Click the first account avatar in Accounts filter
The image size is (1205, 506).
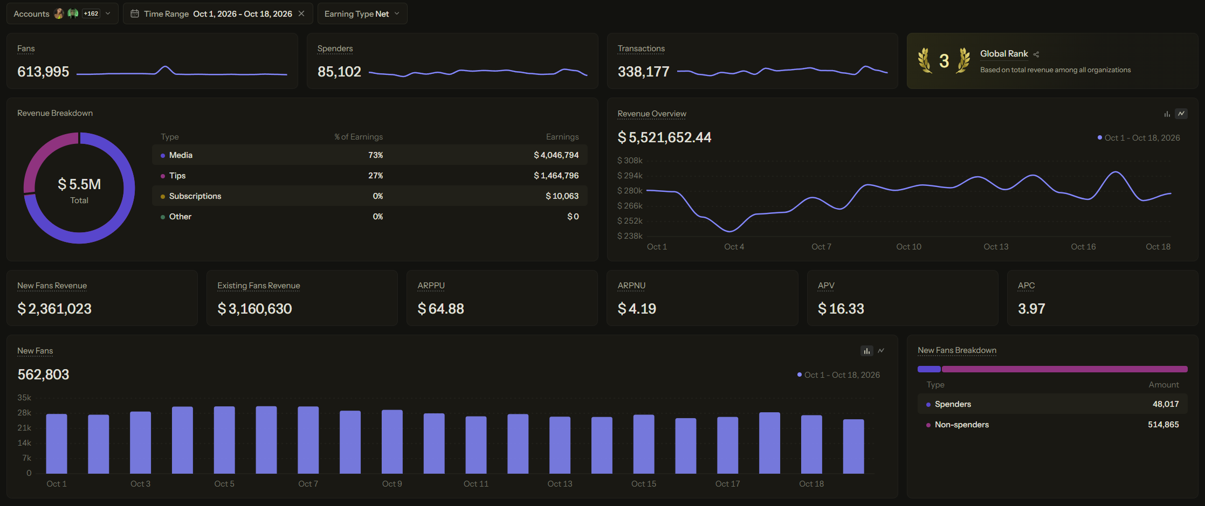(x=59, y=13)
